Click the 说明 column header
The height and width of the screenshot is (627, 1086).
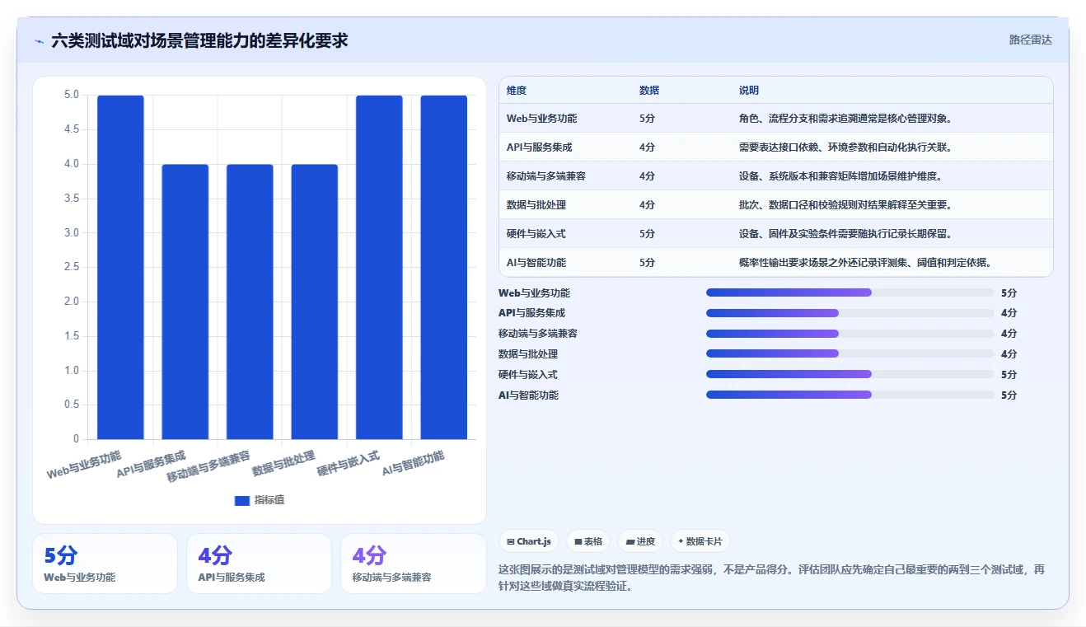click(x=749, y=91)
